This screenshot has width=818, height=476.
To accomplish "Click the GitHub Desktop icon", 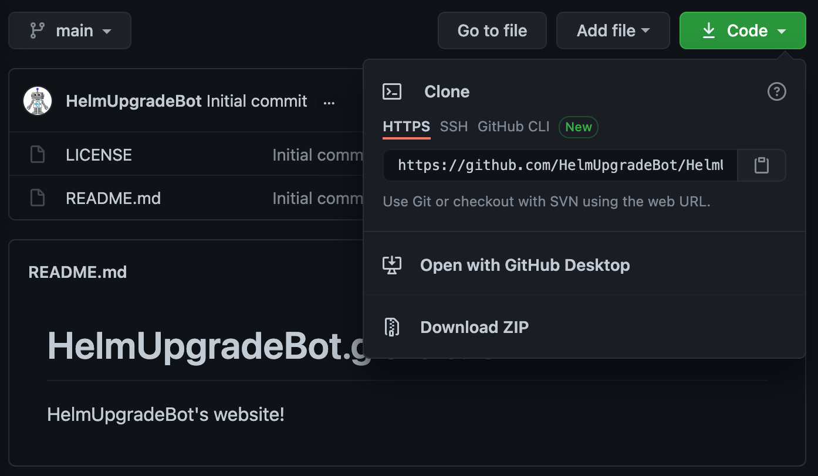I will pyautogui.click(x=392, y=265).
